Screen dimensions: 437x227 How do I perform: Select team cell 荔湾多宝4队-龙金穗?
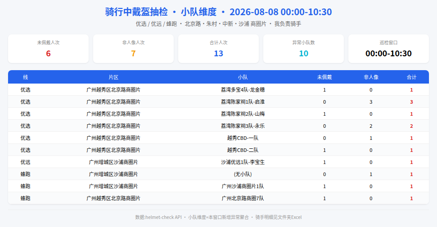[x=243, y=90]
